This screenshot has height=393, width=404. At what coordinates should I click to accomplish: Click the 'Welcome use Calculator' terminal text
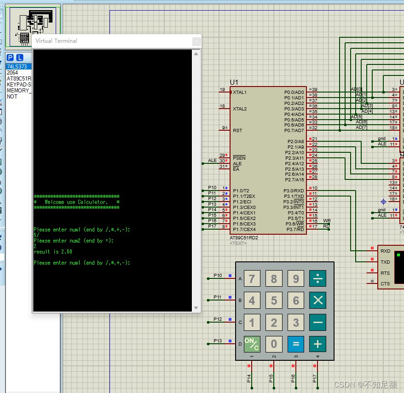click(76, 202)
